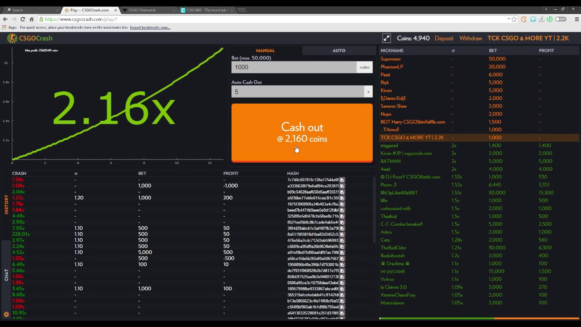581x327 pixels.
Task: Click the green power extension icon
Action: (x=550, y=19)
